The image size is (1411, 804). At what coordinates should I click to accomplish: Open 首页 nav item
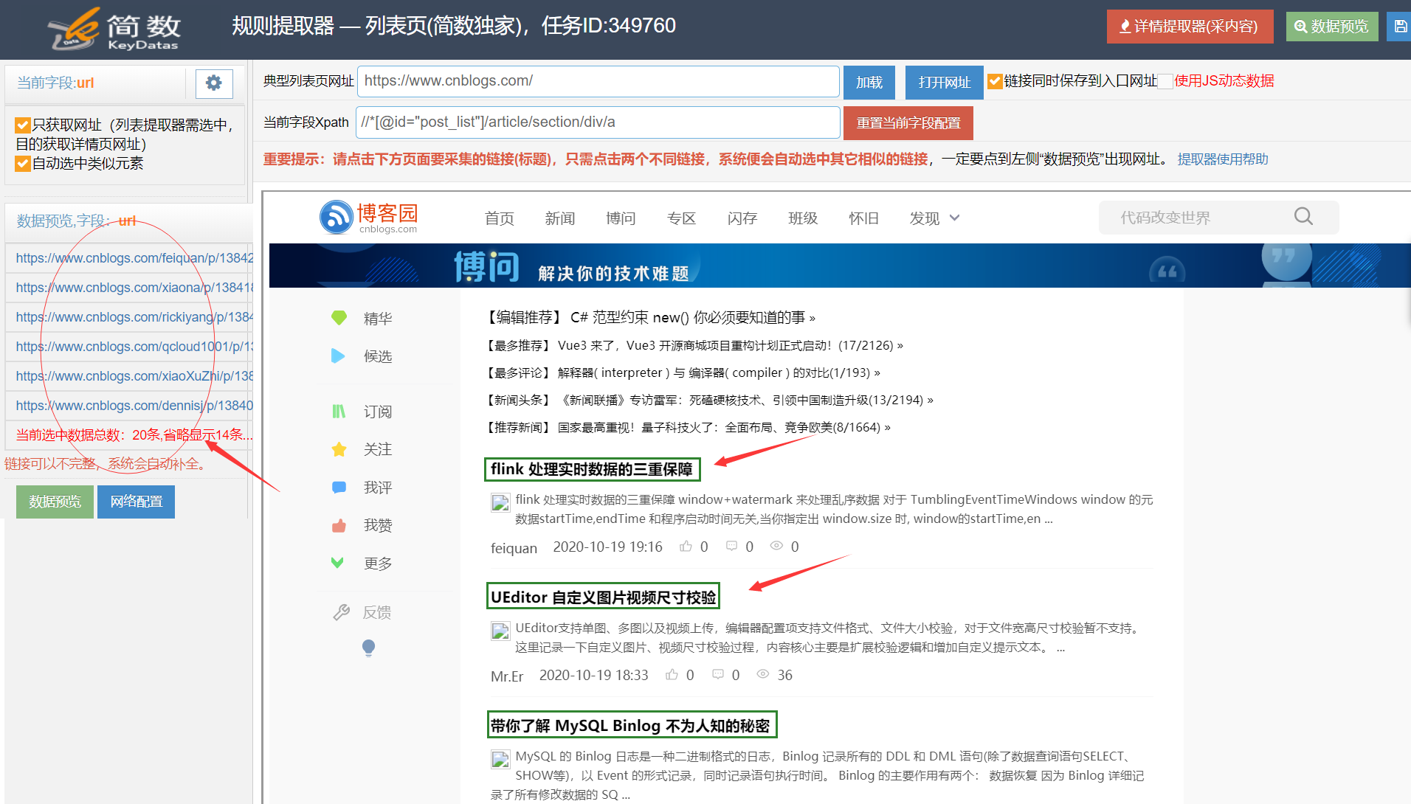[500, 218]
